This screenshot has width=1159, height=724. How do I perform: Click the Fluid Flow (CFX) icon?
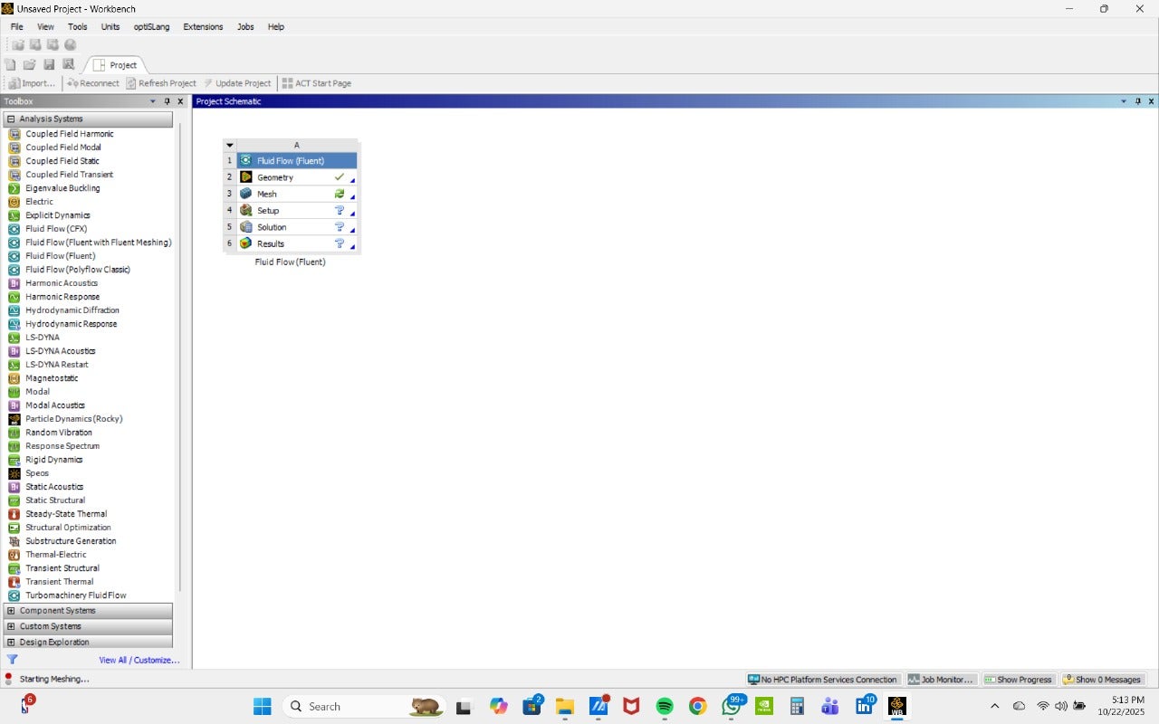point(14,229)
